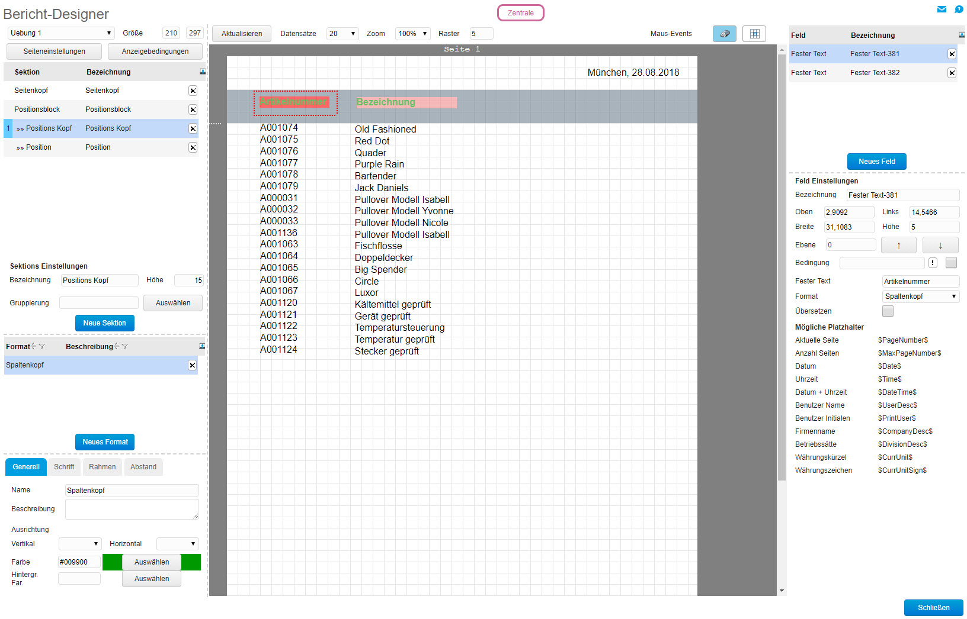Click the Schließen button

[x=934, y=608]
